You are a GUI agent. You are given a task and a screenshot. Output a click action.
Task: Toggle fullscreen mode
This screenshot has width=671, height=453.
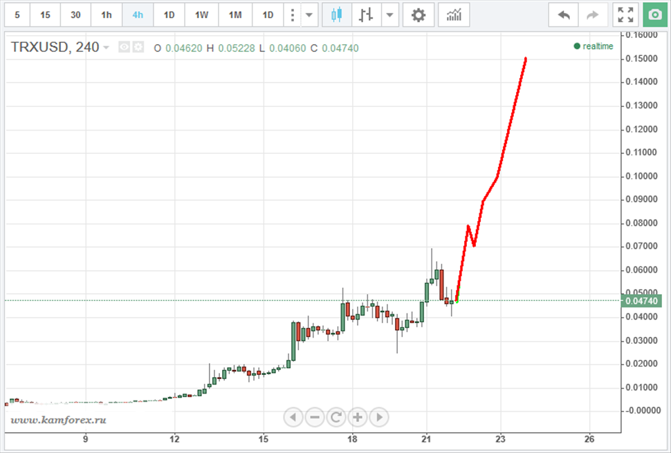click(625, 15)
